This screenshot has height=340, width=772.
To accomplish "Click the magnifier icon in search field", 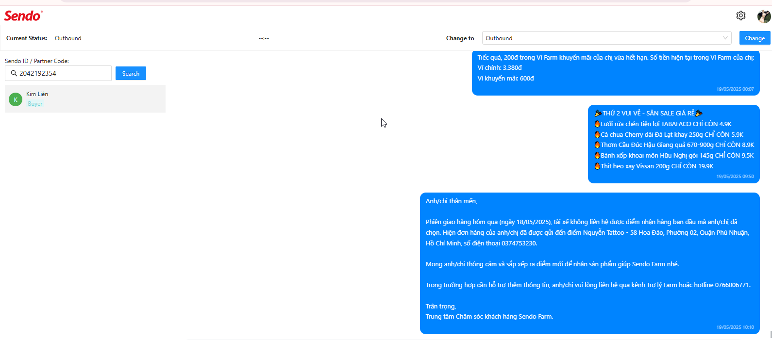I will 14,73.
